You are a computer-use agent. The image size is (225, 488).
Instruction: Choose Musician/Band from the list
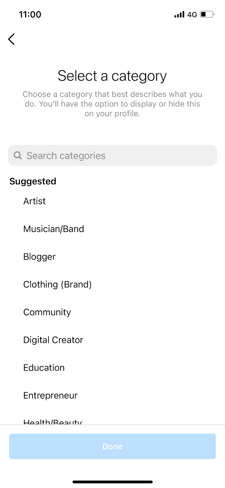54,229
